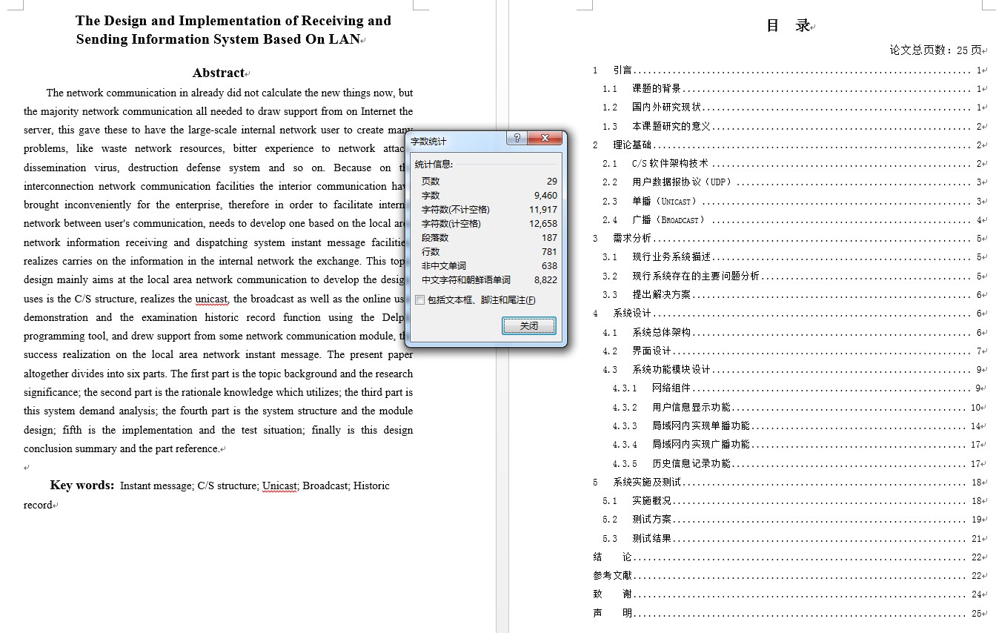The image size is (996, 633).
Task: Click the help question-mark button in 字数统计 dialog
Action: point(517,139)
